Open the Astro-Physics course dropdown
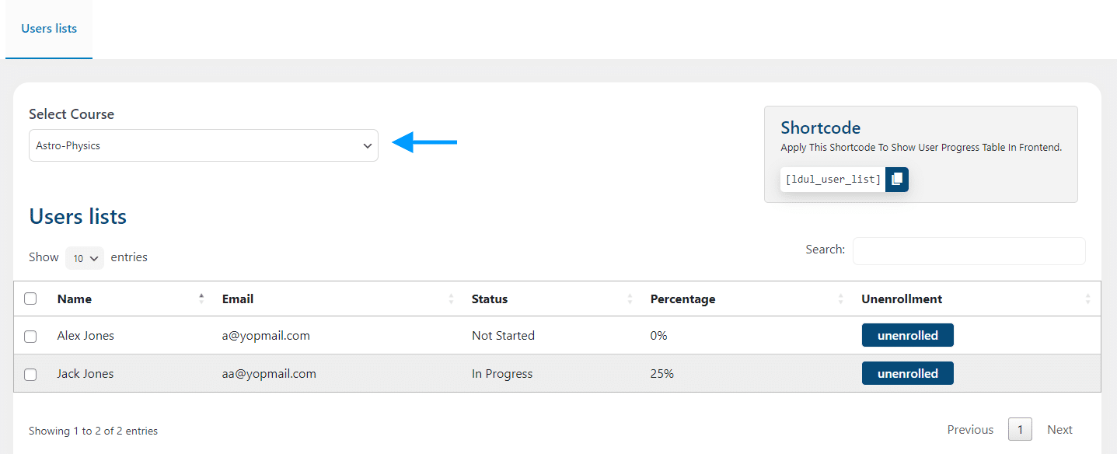Viewport: 1117px width, 454px height. [204, 145]
